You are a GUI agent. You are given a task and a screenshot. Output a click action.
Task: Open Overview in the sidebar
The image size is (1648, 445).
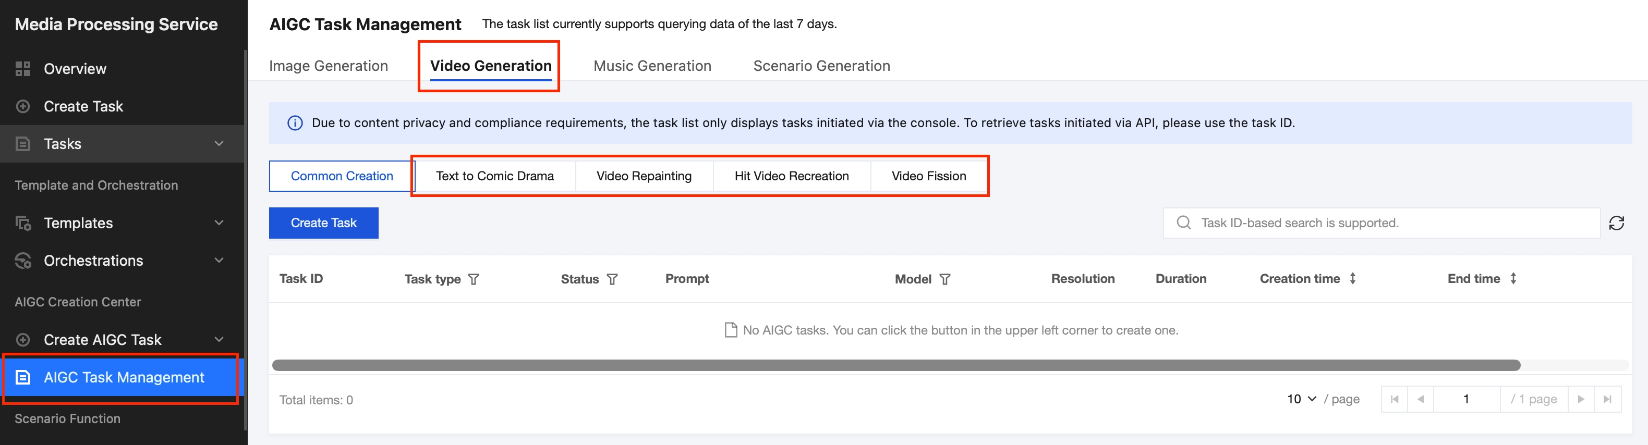click(x=122, y=69)
